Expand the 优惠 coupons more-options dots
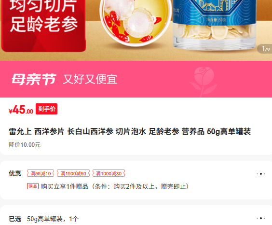 (261, 174)
